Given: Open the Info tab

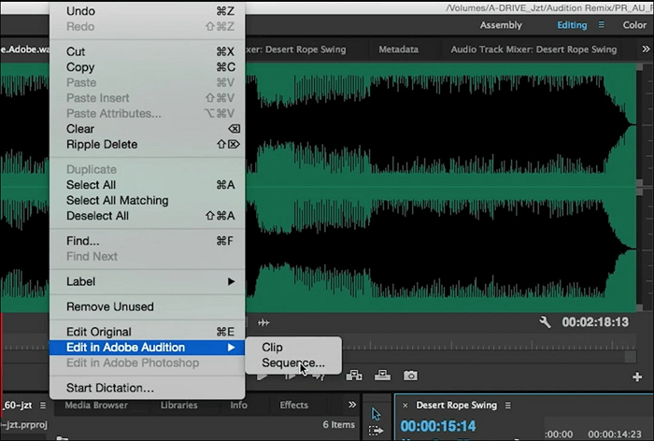Looking at the screenshot, I should coord(238,405).
